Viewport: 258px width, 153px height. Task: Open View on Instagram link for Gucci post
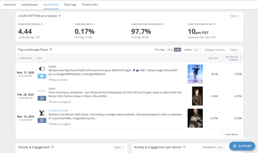pos(60,102)
